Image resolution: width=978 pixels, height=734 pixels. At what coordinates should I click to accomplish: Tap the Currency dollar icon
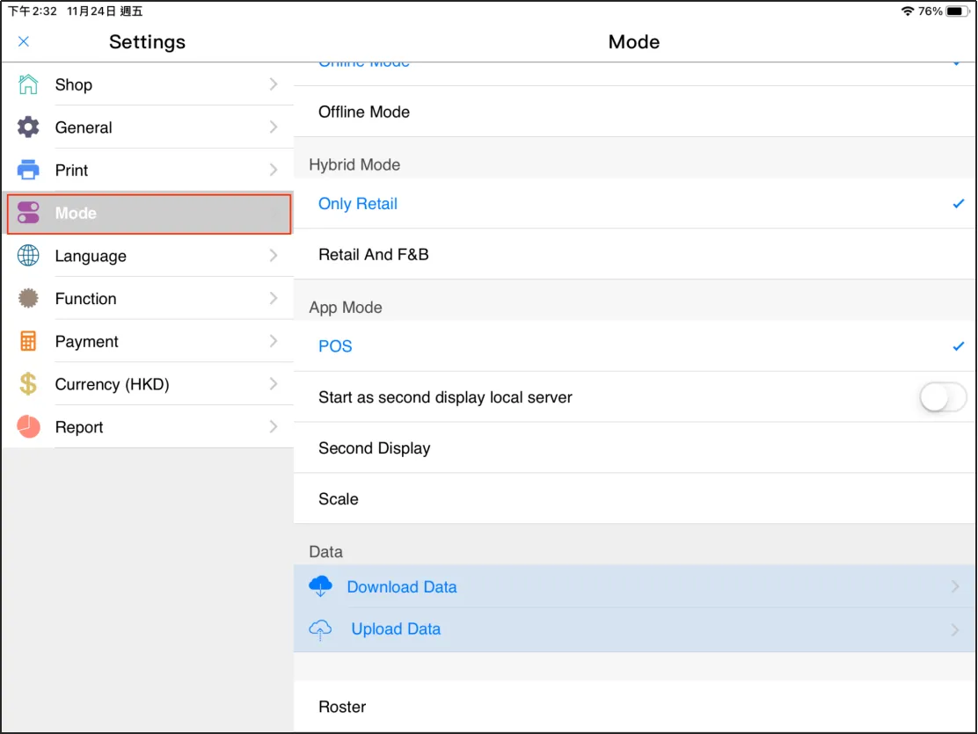pyautogui.click(x=27, y=384)
